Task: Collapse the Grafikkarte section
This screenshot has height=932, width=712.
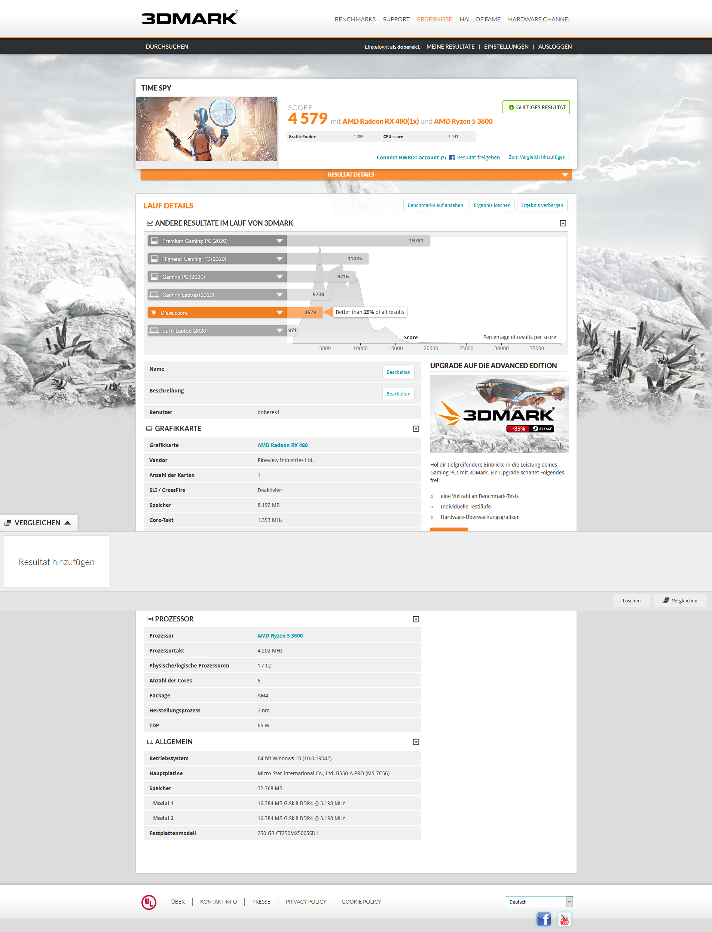Action: tap(416, 428)
